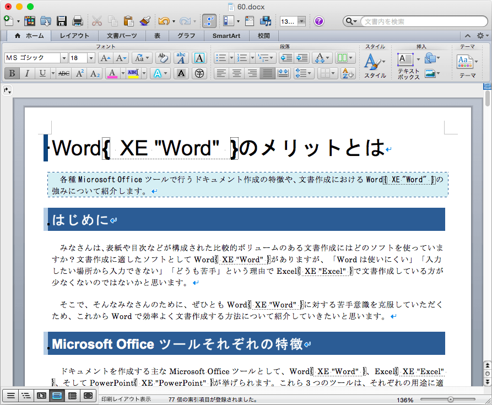The height and width of the screenshot is (405, 492).
Task: Switch to グラフ tab
Action: (186, 36)
